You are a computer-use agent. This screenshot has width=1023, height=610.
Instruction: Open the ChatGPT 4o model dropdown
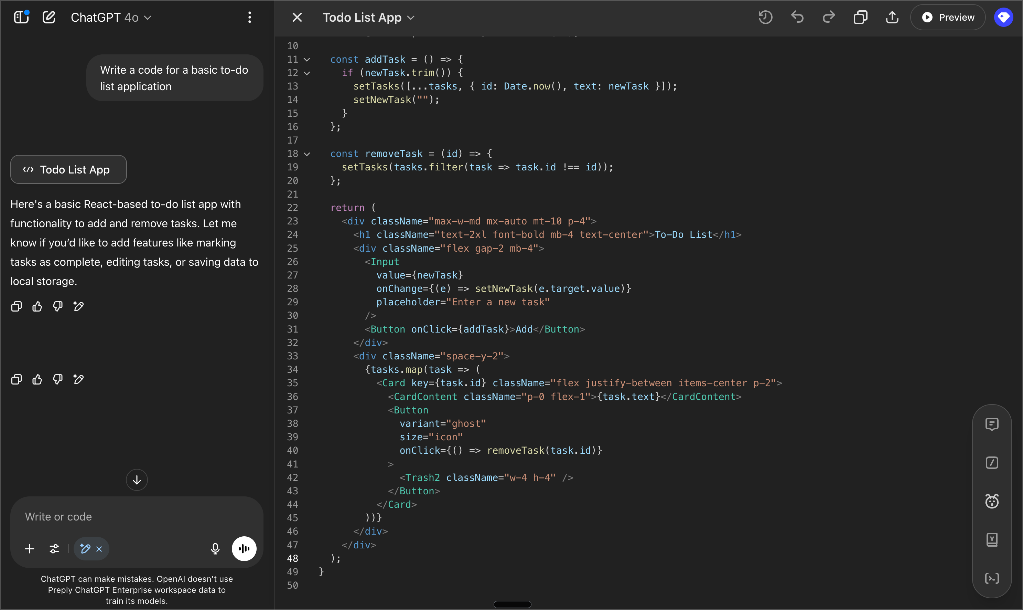[x=111, y=17]
